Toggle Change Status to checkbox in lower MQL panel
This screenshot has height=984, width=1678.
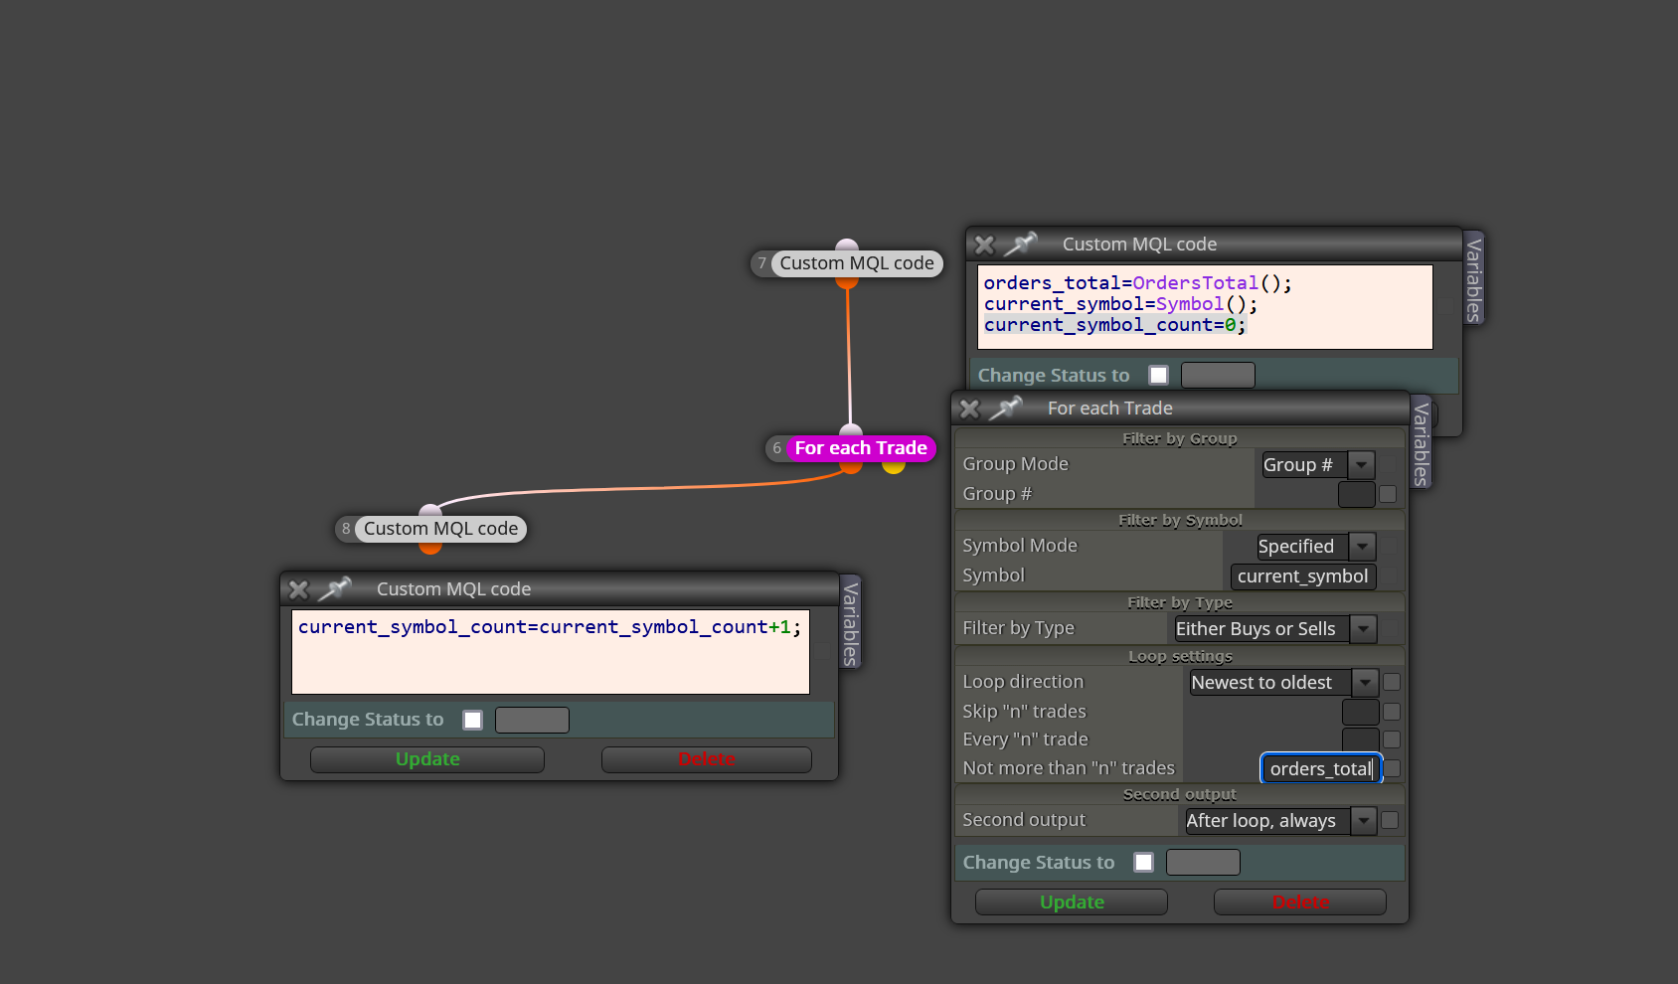tap(473, 720)
